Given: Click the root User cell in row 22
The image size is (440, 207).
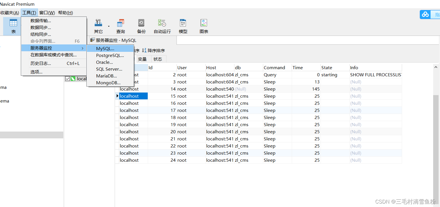Looking at the screenshot, I should 191,146.
